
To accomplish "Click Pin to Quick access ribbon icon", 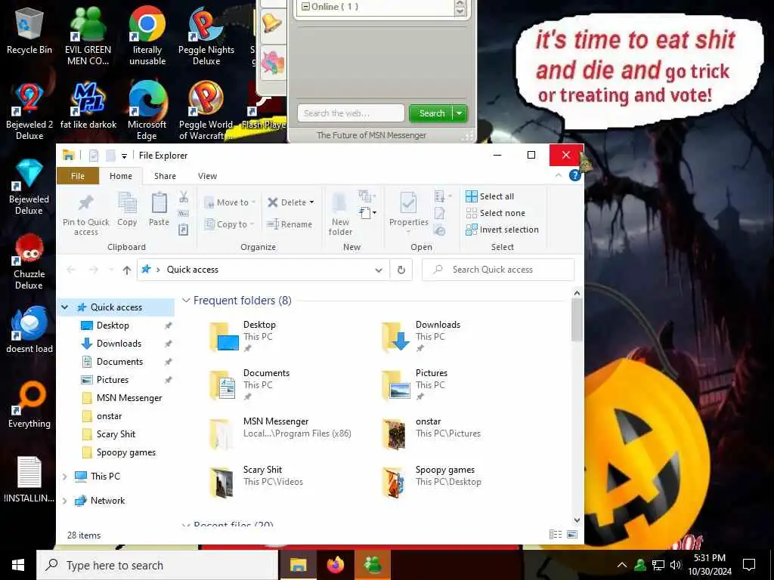I will point(86,214).
